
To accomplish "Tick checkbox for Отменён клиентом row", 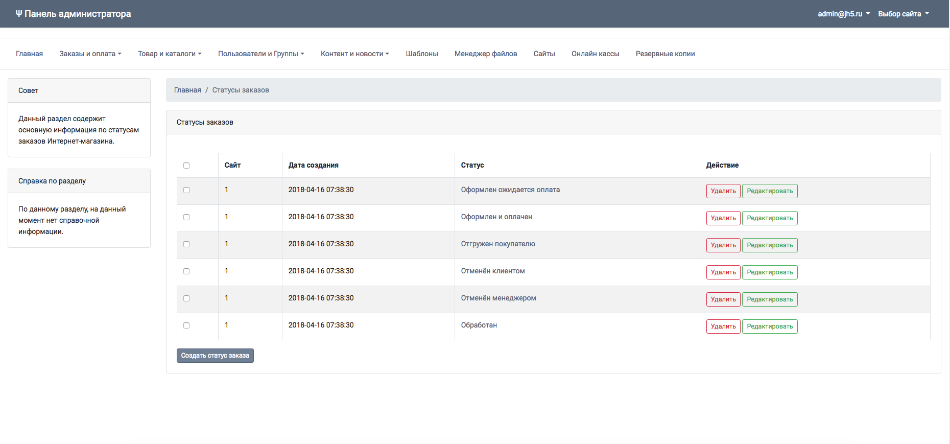I will tap(186, 271).
